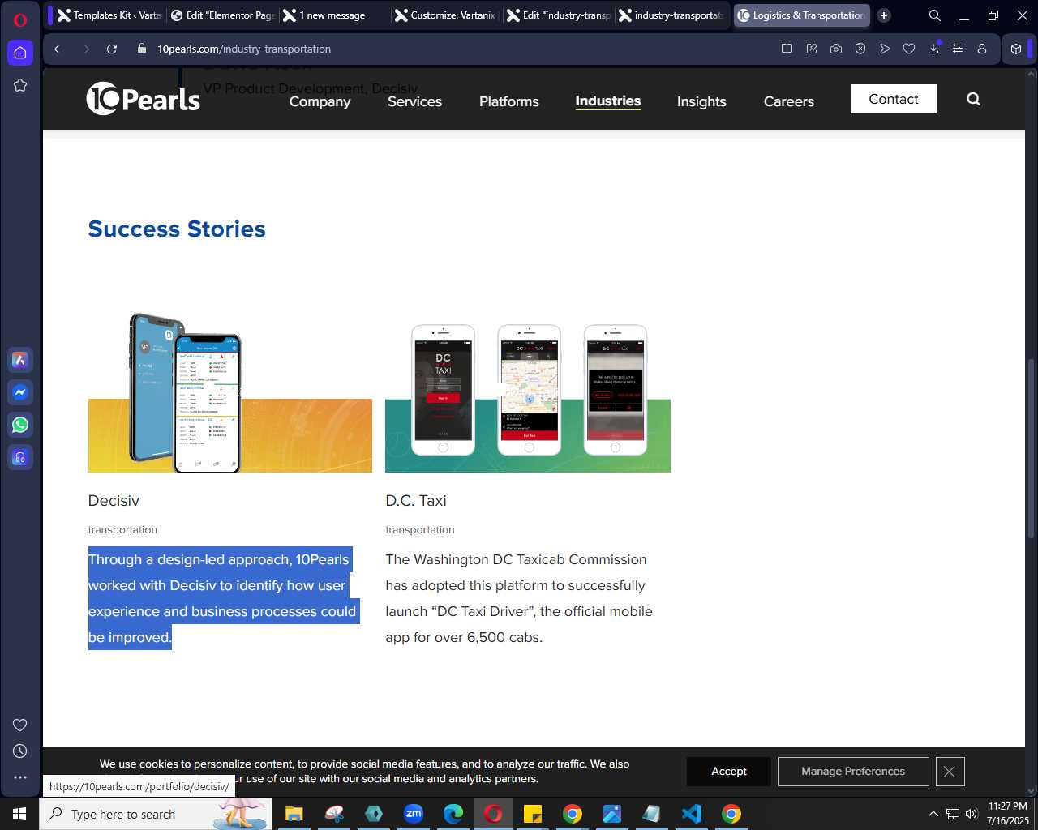Open Visual Studio Code from the taskbar
The width and height of the screenshot is (1038, 830).
692,814
